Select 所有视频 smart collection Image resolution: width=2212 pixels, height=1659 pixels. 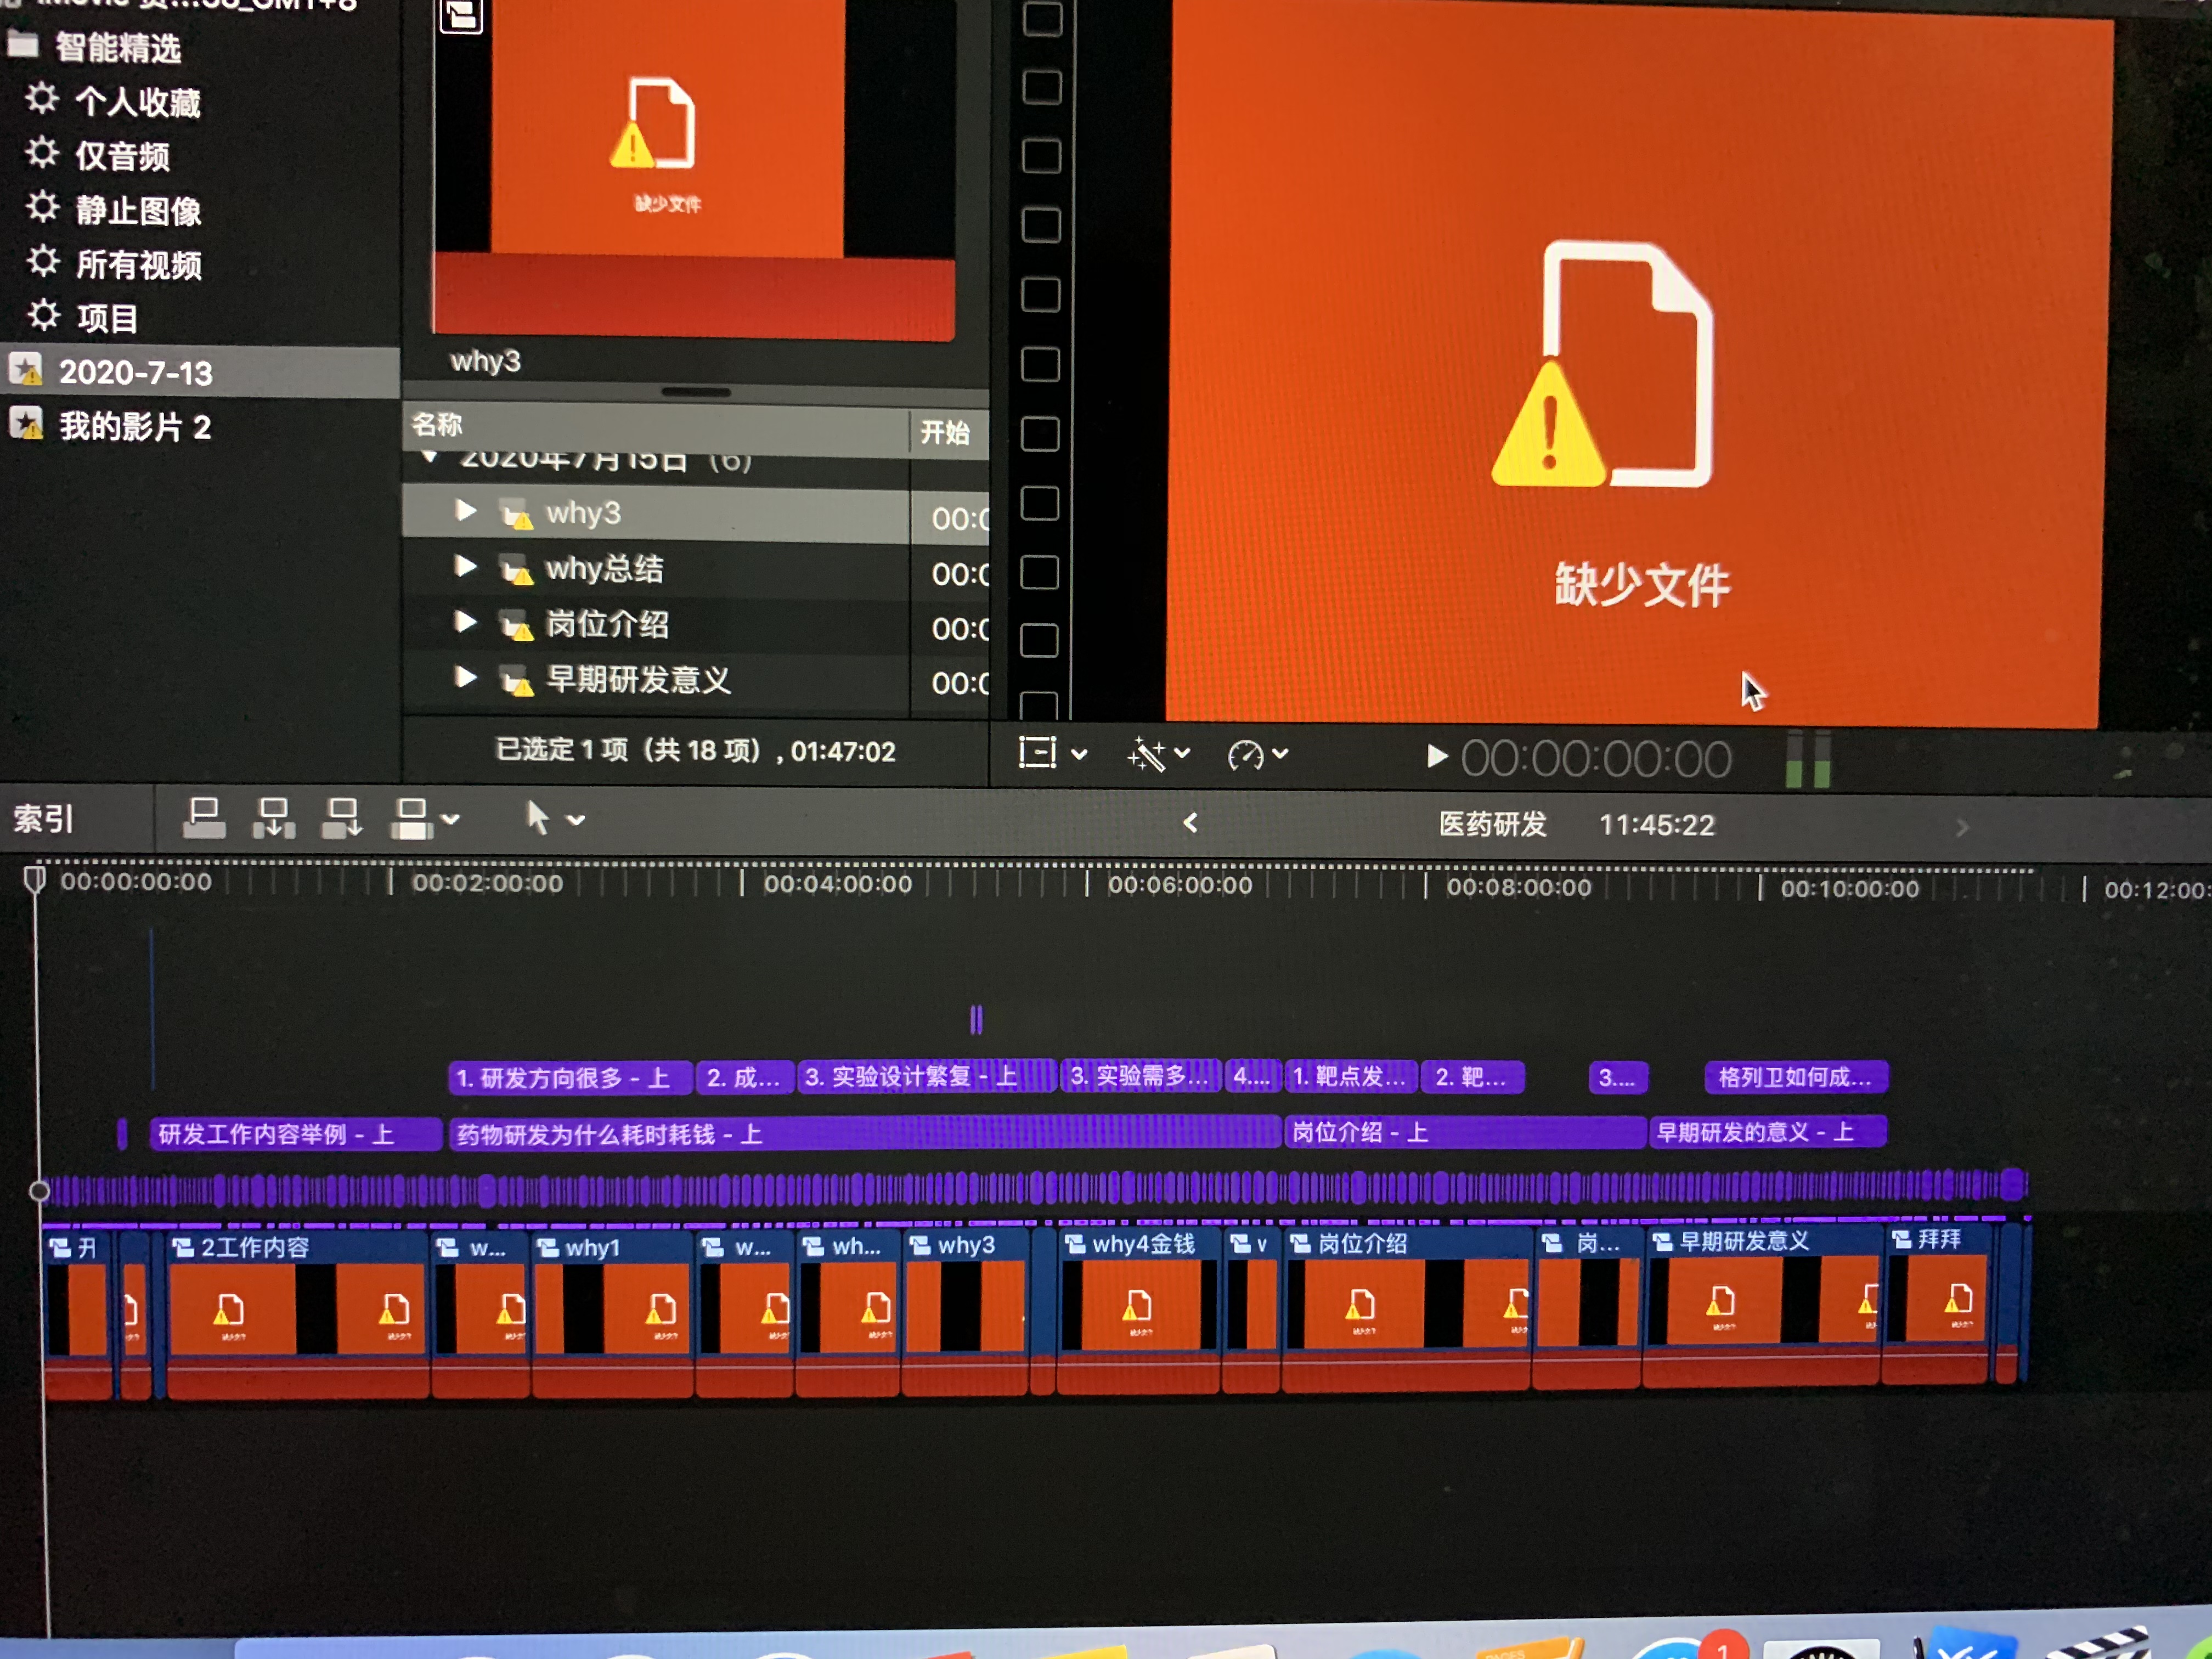(x=139, y=265)
